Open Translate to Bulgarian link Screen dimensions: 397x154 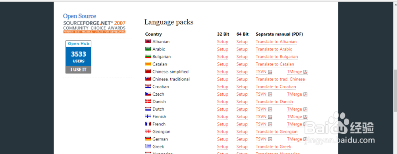[277, 57]
